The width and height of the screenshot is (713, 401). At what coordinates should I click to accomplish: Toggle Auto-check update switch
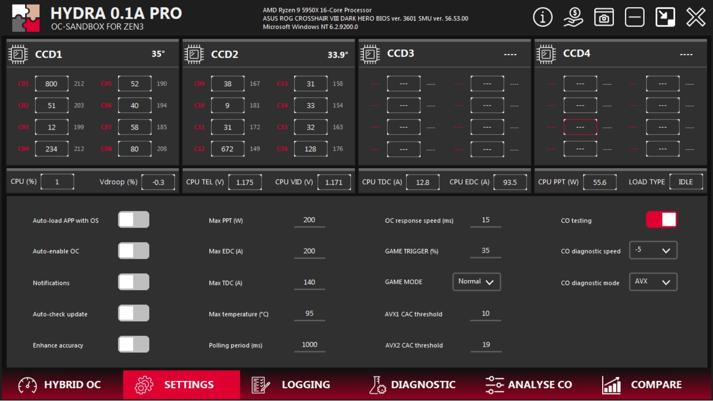134,313
